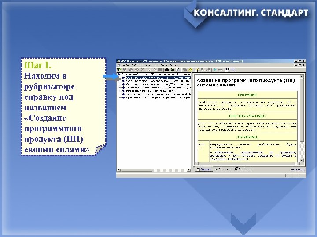This screenshot has height=237, width=317.
Task: Click the ДЛЯ ЧЕГО ЭТО НАДО header
Action: [x=247, y=116]
